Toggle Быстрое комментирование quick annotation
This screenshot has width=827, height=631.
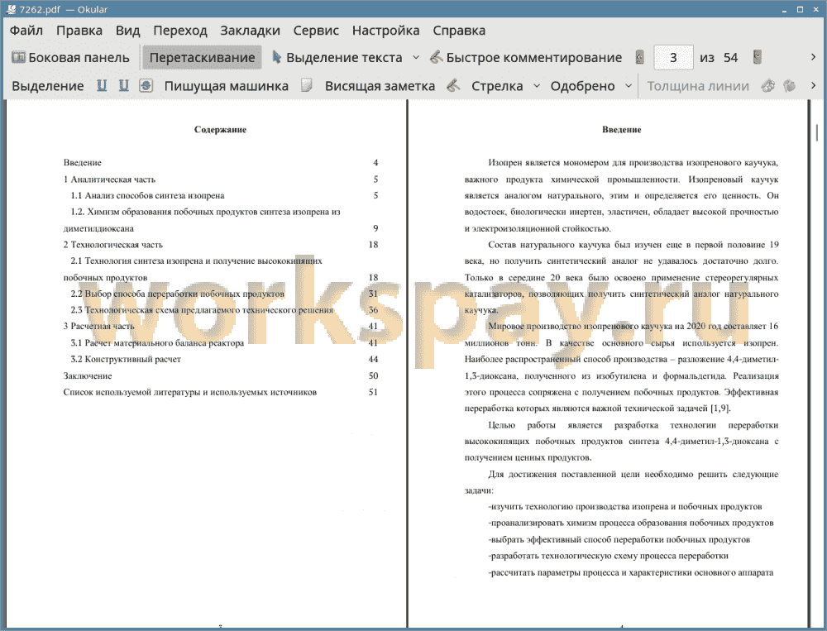[526, 58]
